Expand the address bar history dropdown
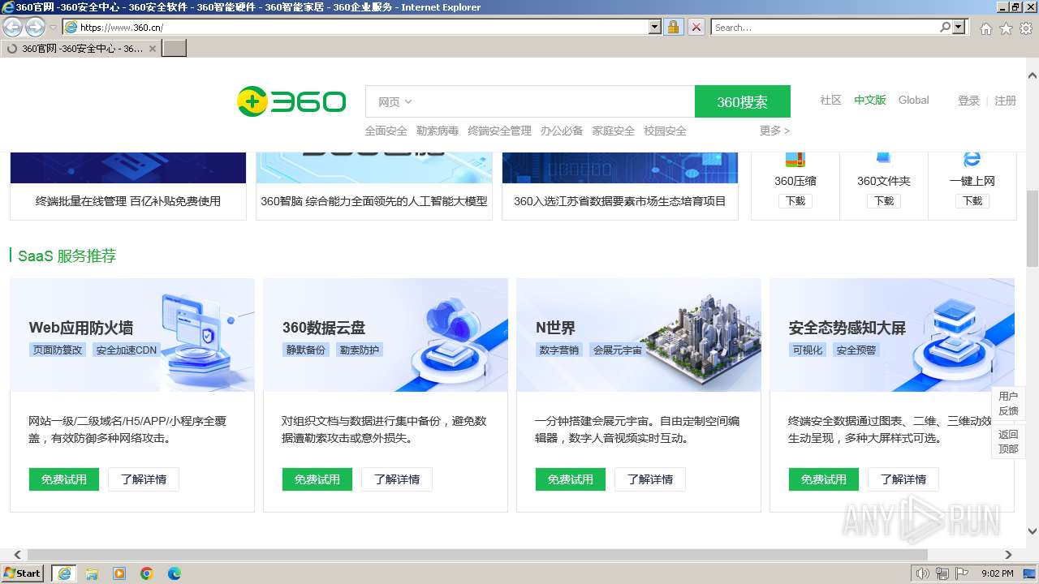The image size is (1039, 584). [x=655, y=27]
